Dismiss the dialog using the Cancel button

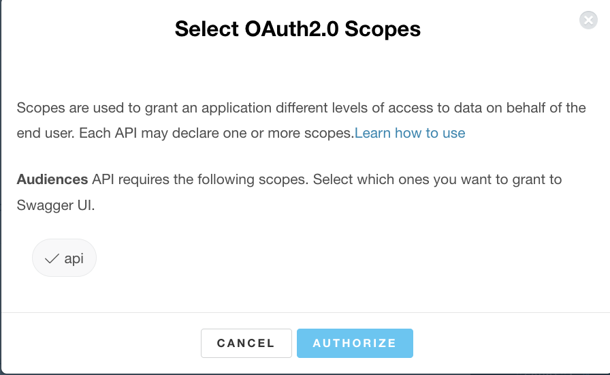(x=246, y=343)
